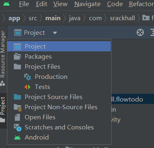Open the Code menu
Image resolution: width=154 pixels, height=148 pixels.
(x=115, y=4)
